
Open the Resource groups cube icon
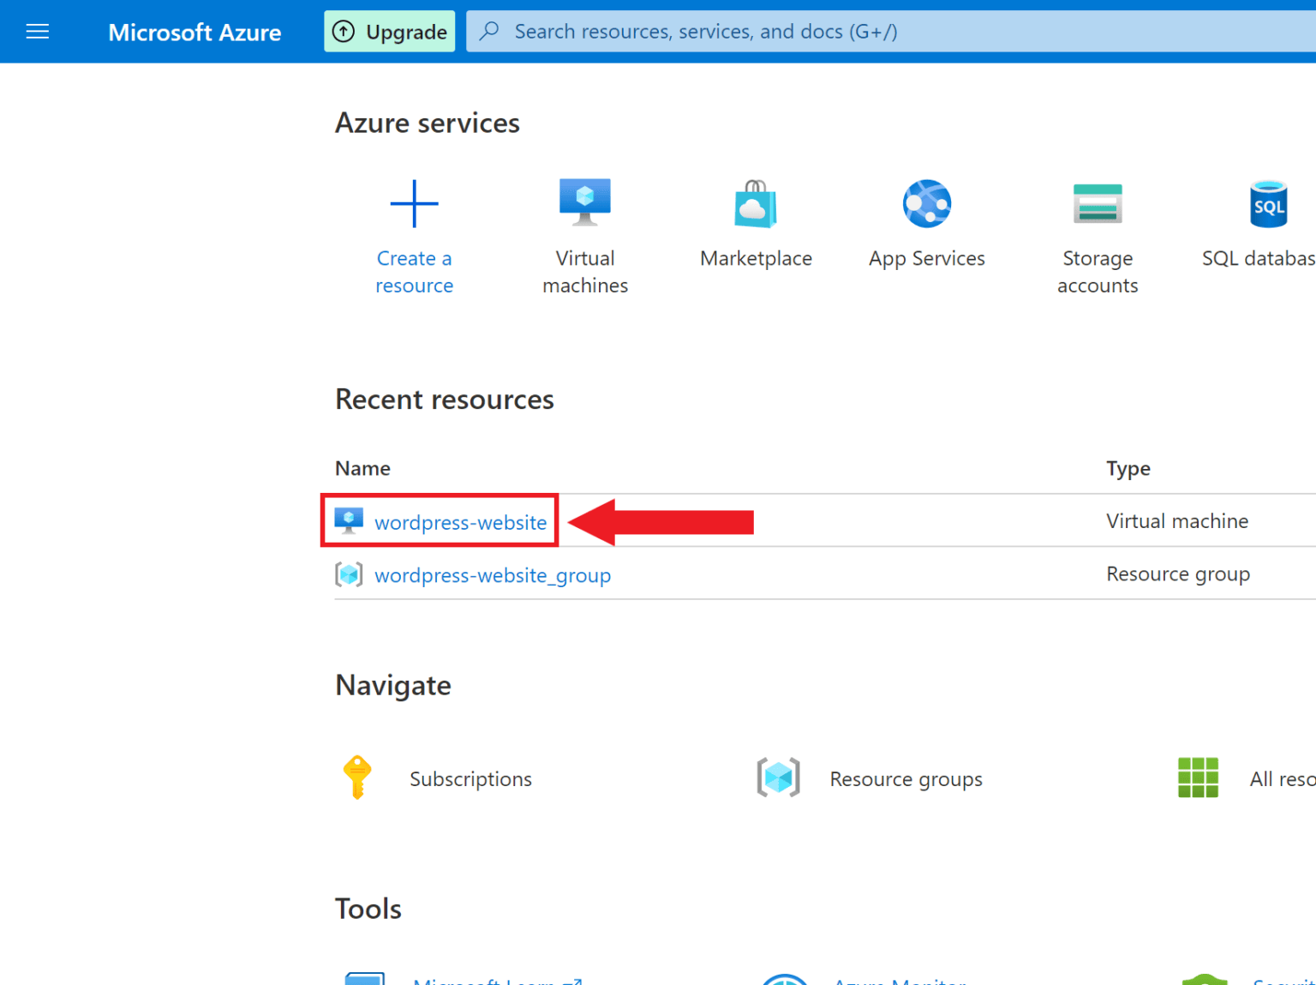pos(778,778)
